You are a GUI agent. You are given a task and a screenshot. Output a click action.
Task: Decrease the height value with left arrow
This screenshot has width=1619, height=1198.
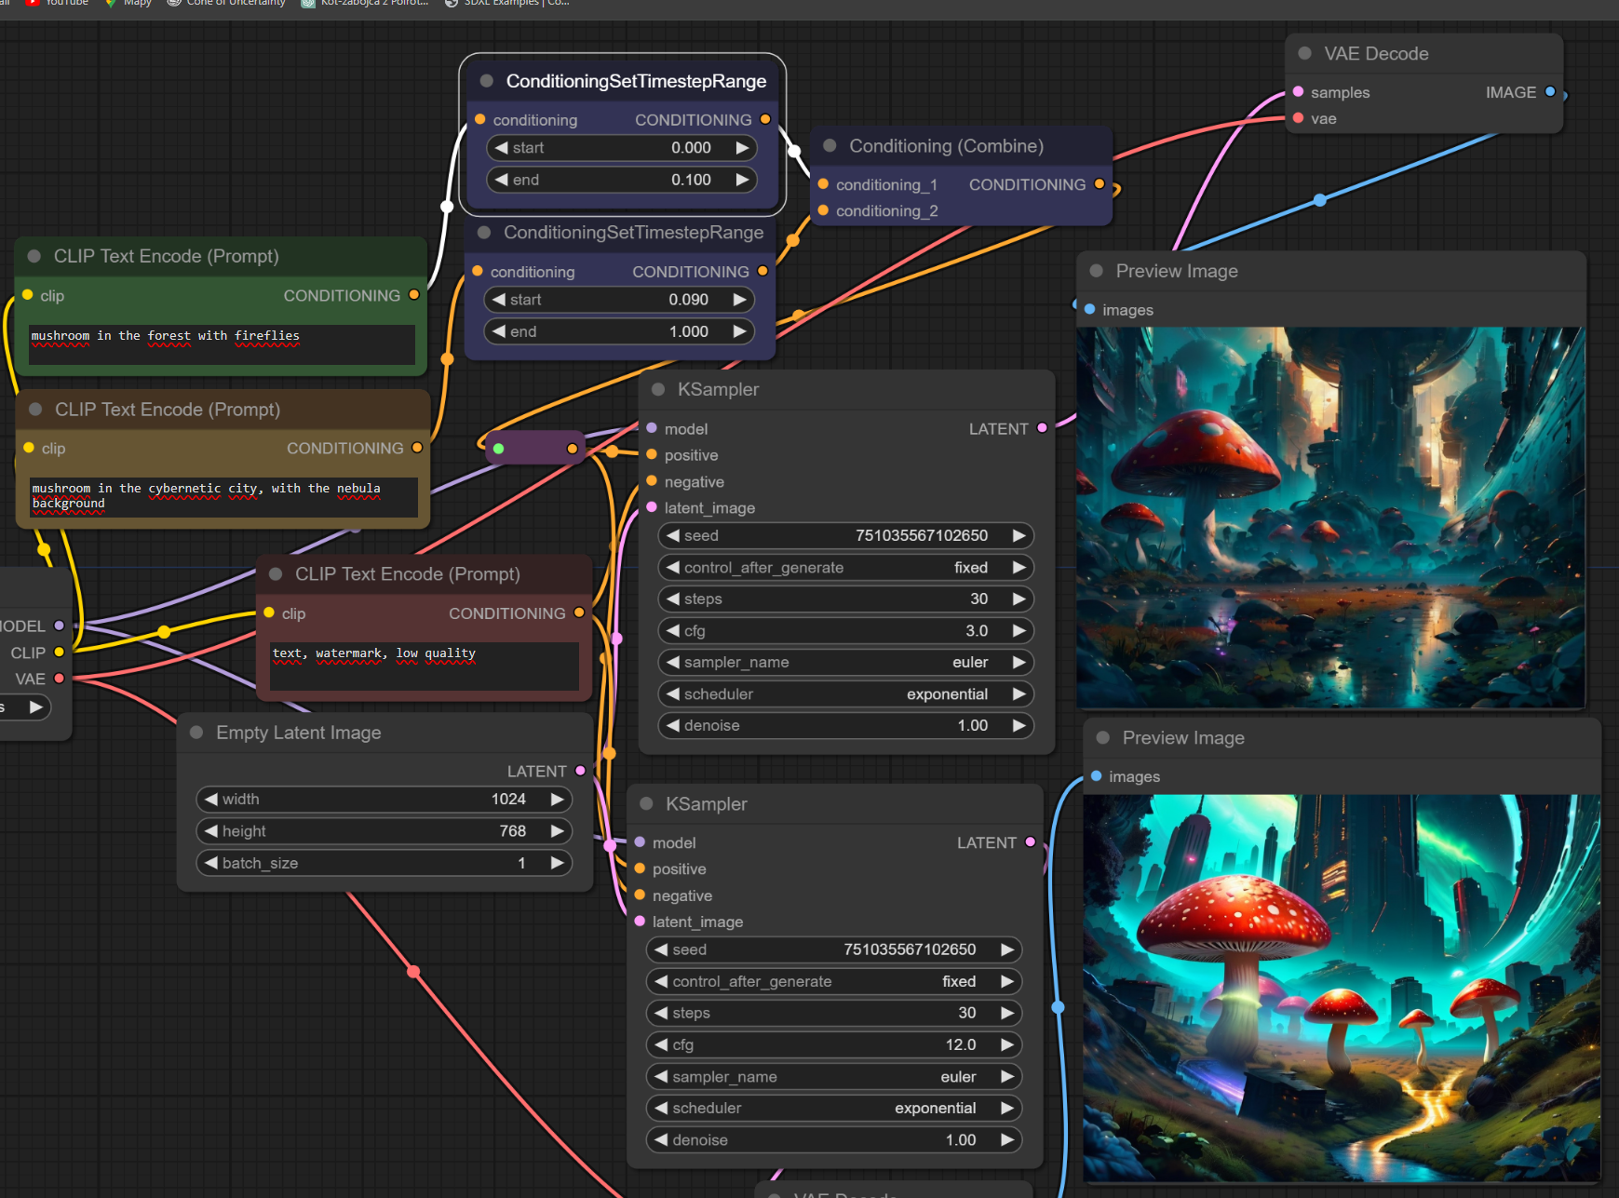point(211,831)
